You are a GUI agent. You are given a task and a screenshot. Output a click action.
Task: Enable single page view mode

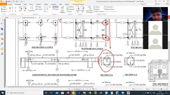click(133, 89)
